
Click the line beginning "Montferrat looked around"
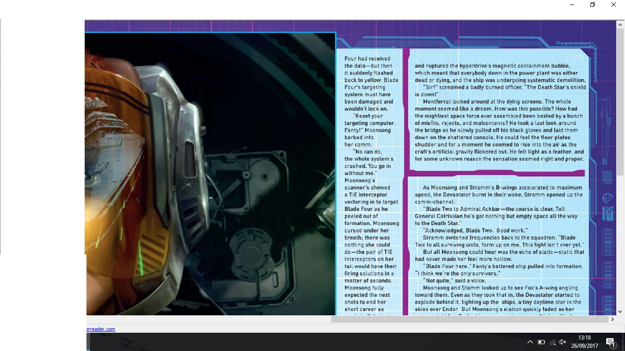[x=497, y=101]
